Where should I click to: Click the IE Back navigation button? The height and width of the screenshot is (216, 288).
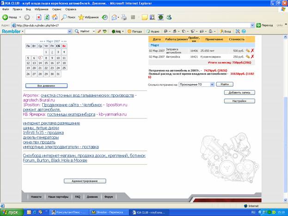[x=11, y=17]
